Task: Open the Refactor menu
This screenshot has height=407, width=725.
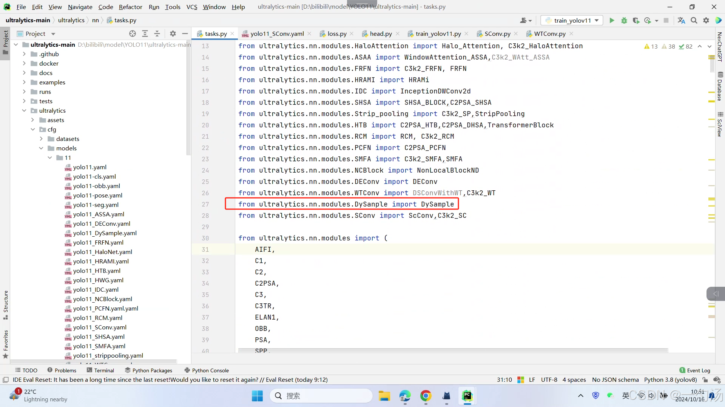Action: coord(130,7)
